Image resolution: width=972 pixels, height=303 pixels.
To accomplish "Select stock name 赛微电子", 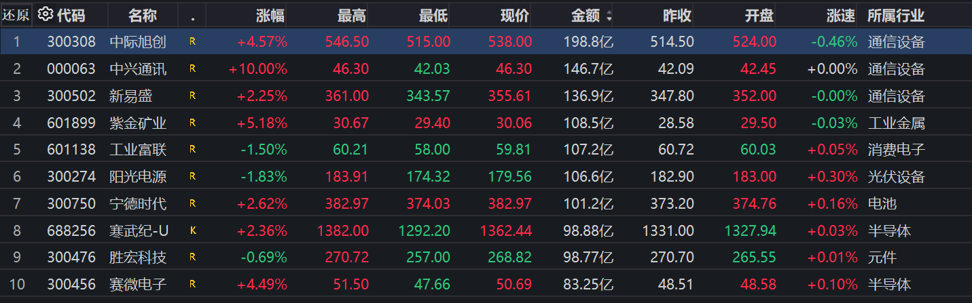I will tap(138, 284).
